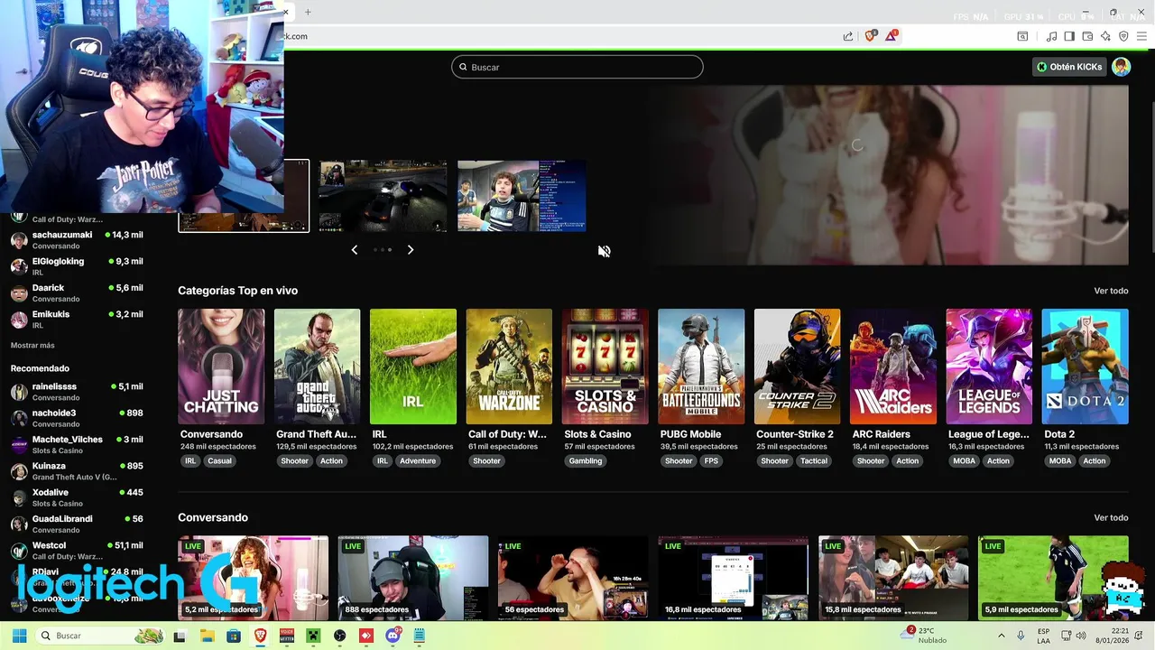Open Task View from the taskbar
The width and height of the screenshot is (1155, 650).
tap(180, 636)
